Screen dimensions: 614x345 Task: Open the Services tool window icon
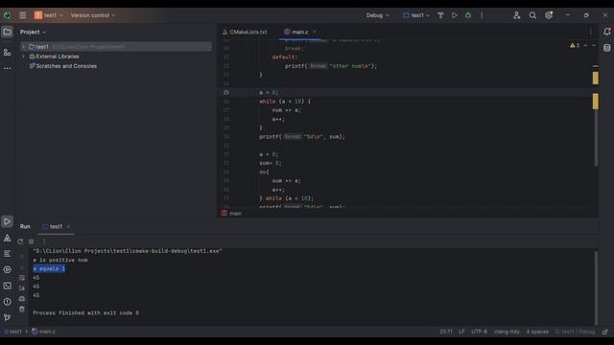click(x=7, y=270)
